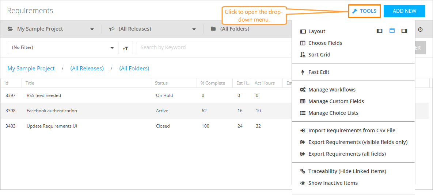Choose Import Requirements from CSV File
Screen dimensions: 433x195
352,130
